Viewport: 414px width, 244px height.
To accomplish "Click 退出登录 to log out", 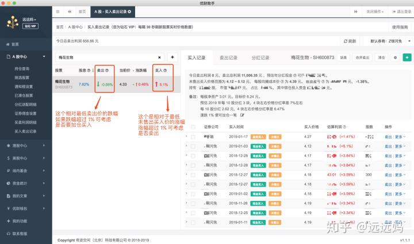I will [x=401, y=11].
